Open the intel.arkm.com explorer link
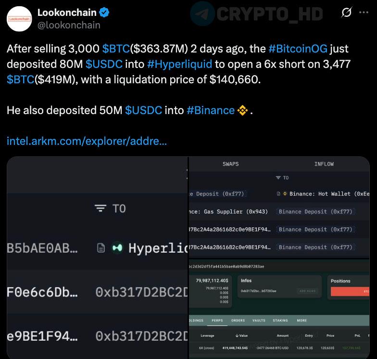Image resolution: width=377 pixels, height=359 pixels. point(87,141)
